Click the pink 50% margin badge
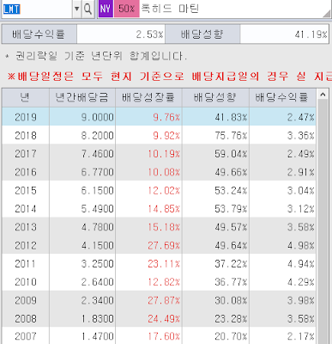The height and width of the screenshot is (344, 332). [126, 9]
